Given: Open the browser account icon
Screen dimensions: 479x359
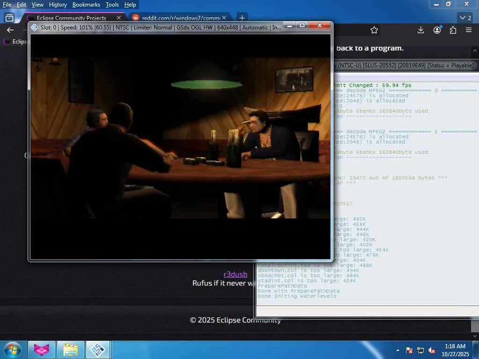Looking at the screenshot, I should [x=437, y=30].
